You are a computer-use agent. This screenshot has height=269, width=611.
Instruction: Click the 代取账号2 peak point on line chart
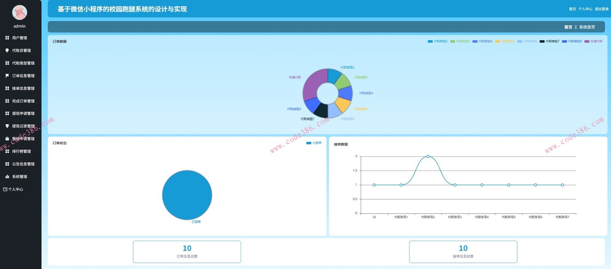[428, 156]
